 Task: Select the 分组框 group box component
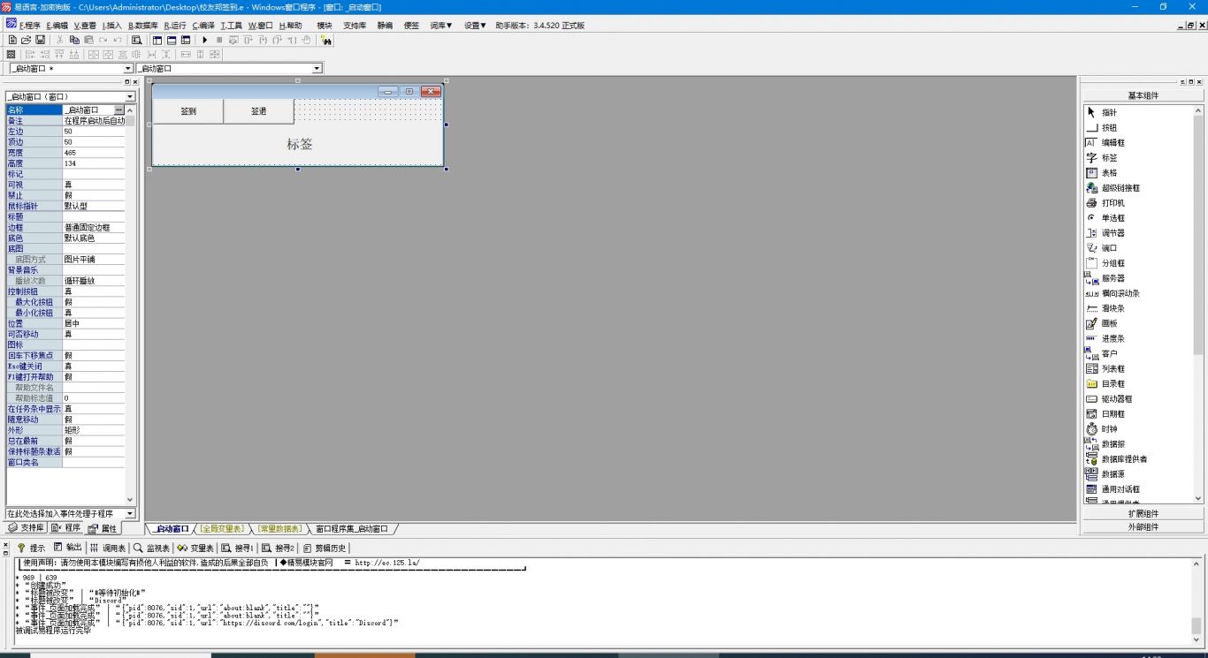1105,262
